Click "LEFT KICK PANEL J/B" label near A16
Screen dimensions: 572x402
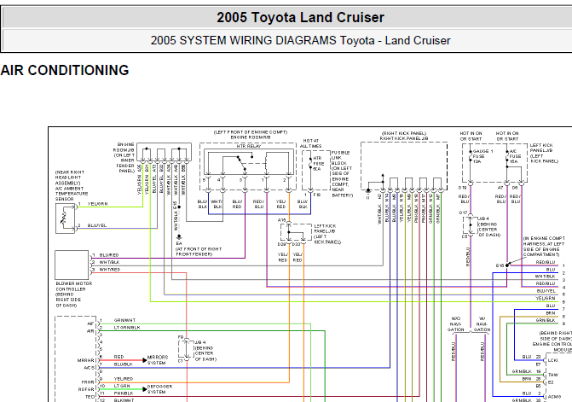[327, 234]
